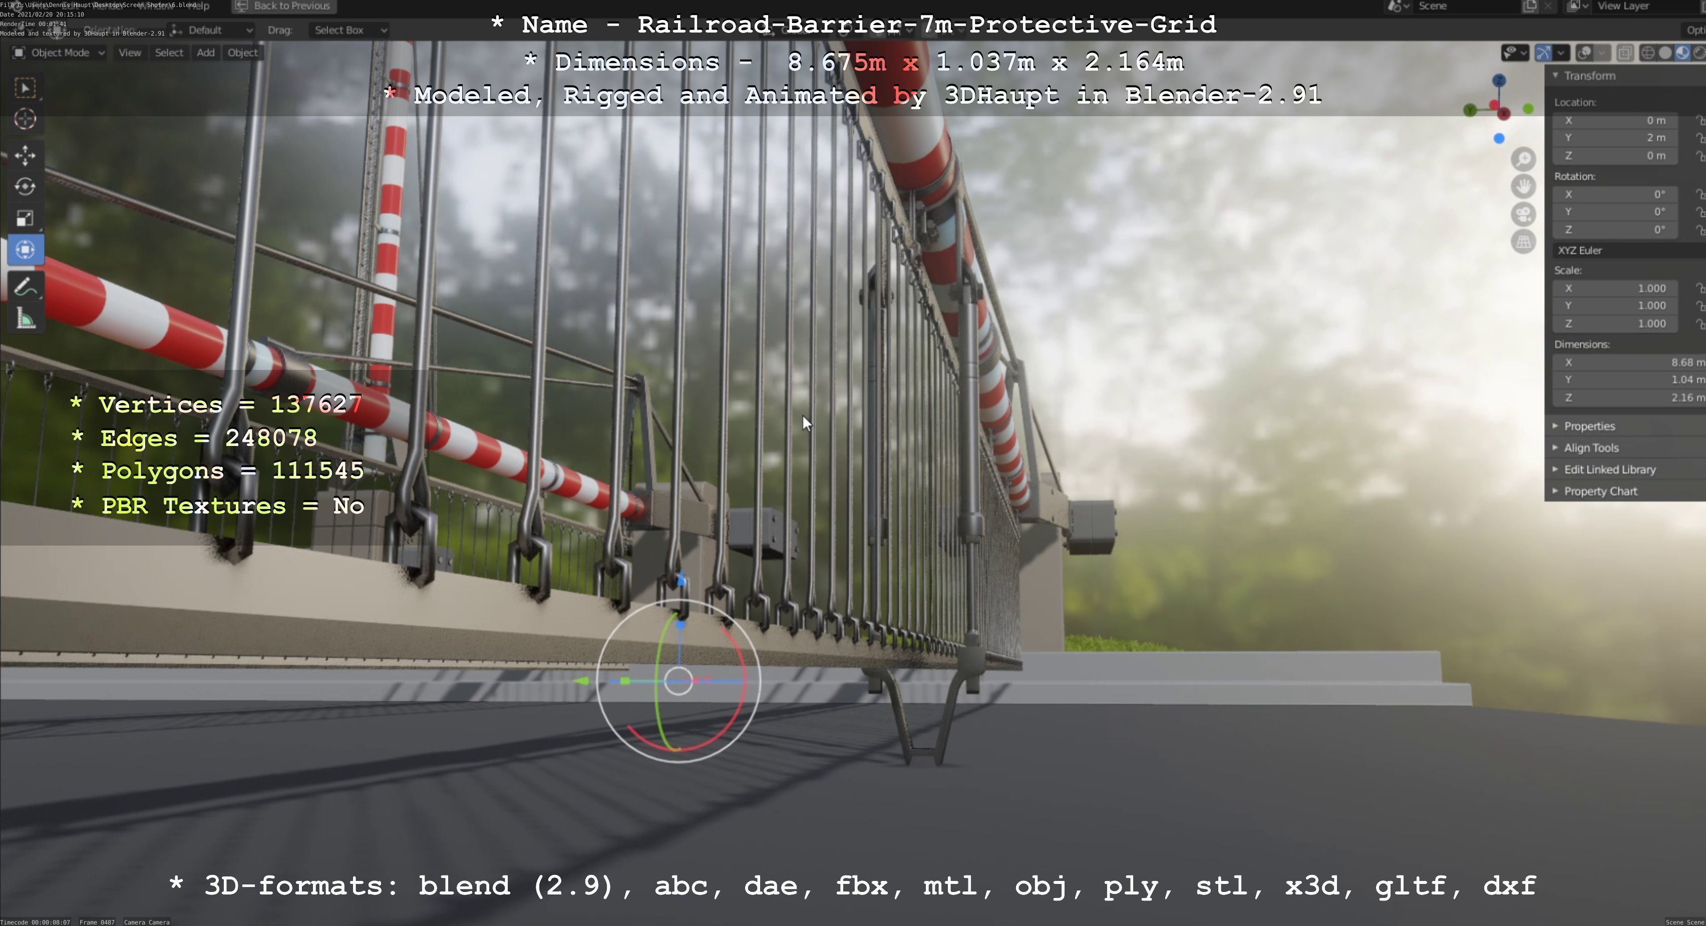Open the Object Mode dropdown
The width and height of the screenshot is (1706, 926).
[x=59, y=53]
